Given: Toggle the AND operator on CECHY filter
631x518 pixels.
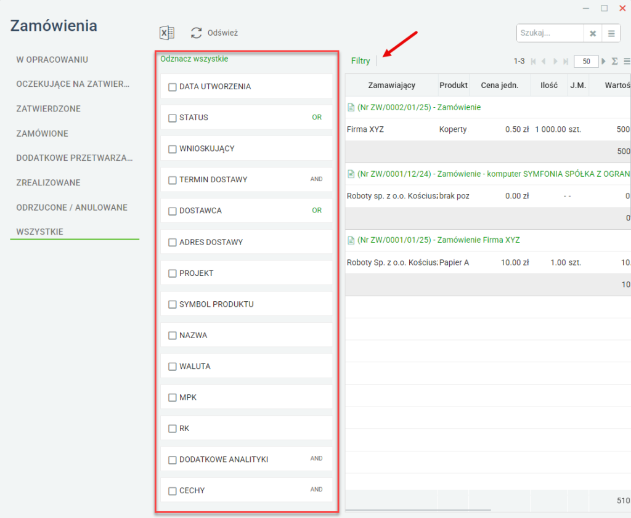Looking at the screenshot, I should coord(316,489).
